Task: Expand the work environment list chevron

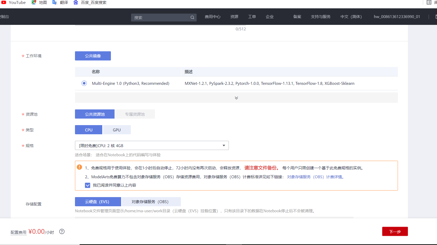Action: pyautogui.click(x=236, y=98)
